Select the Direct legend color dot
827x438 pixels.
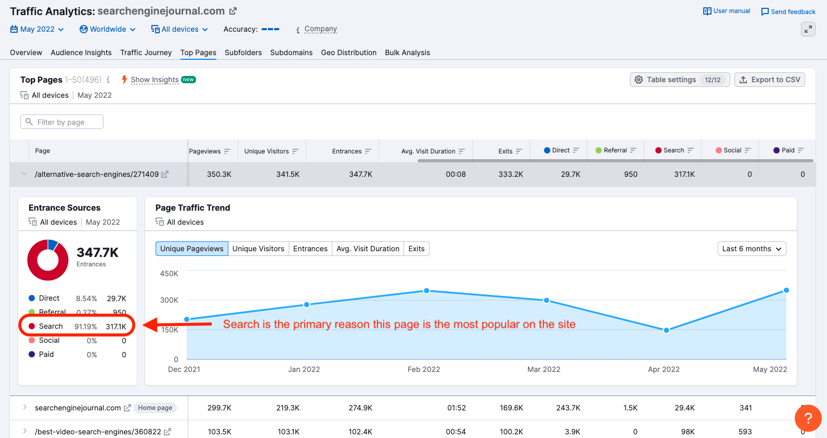point(32,298)
